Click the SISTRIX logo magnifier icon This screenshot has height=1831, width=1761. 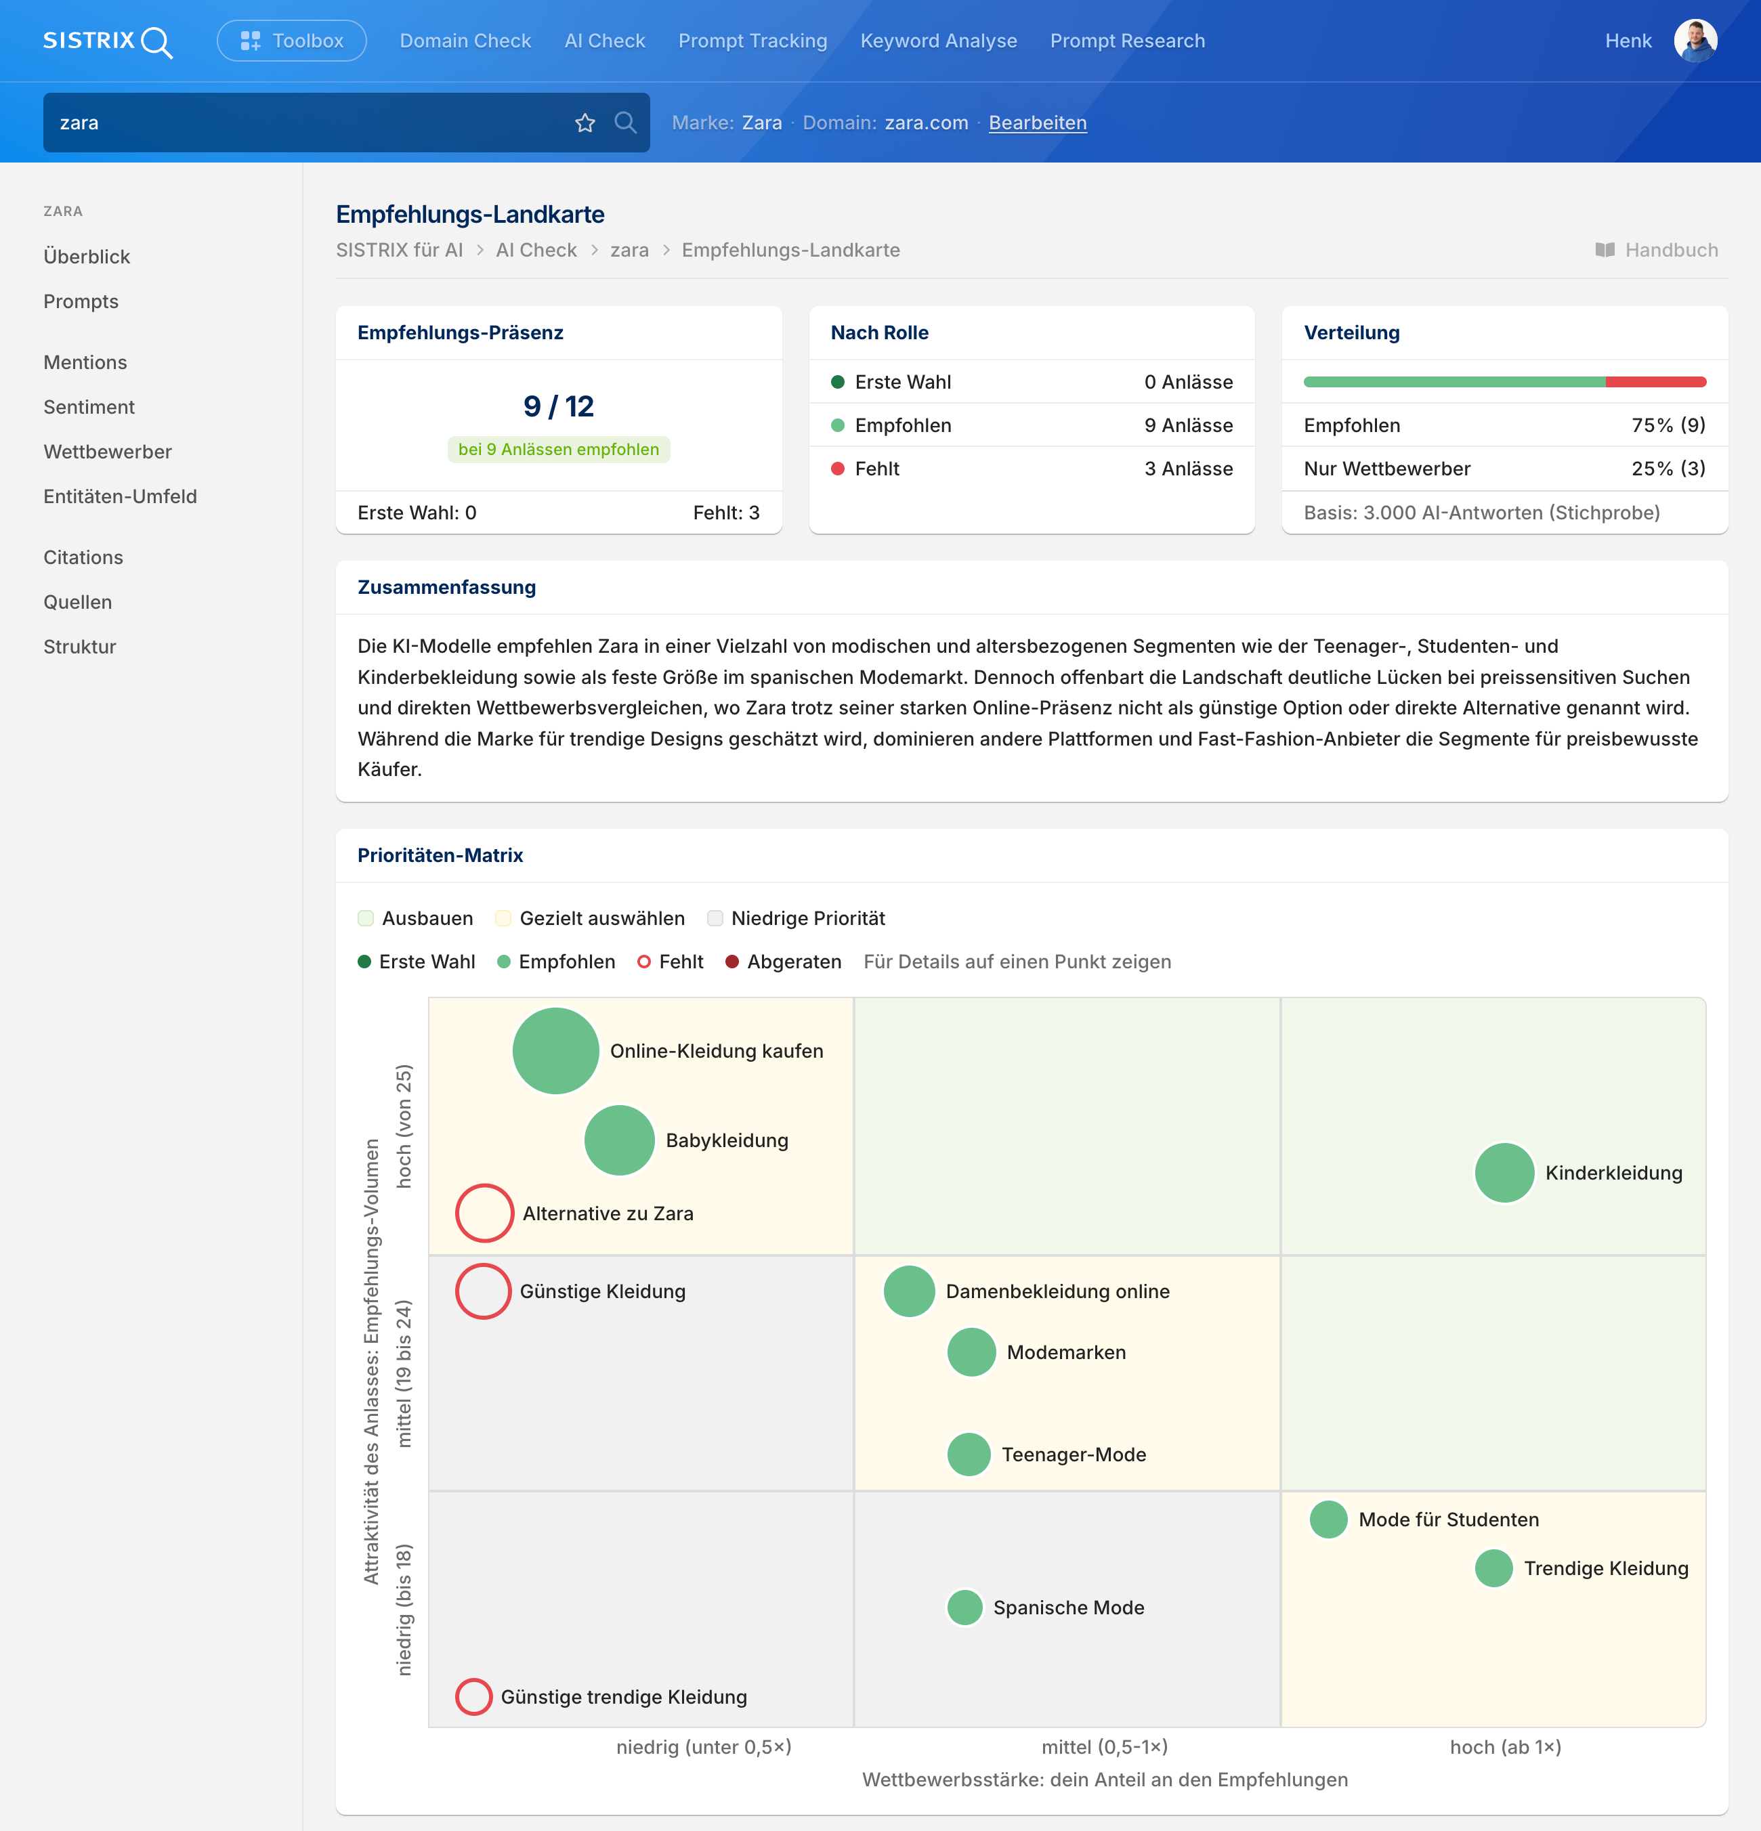click(157, 42)
